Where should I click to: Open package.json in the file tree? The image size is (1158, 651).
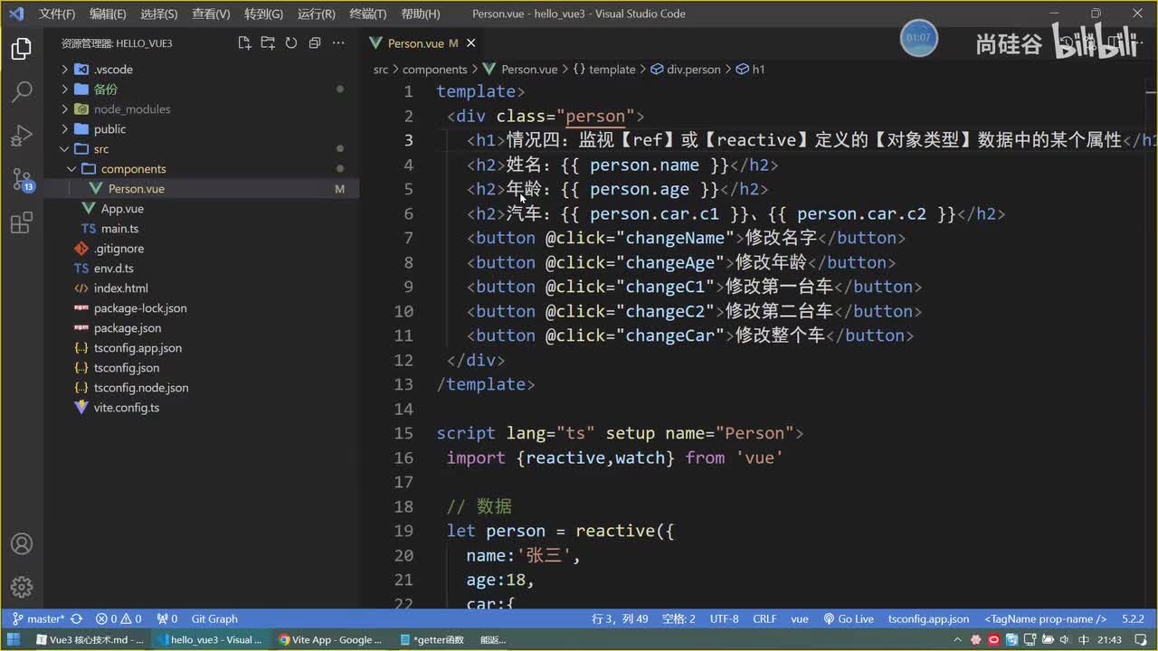[128, 328]
